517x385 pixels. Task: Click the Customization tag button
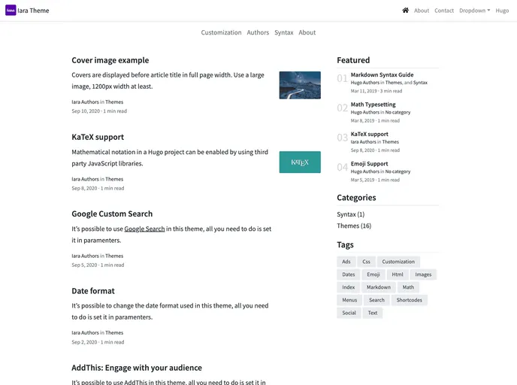coord(398,262)
